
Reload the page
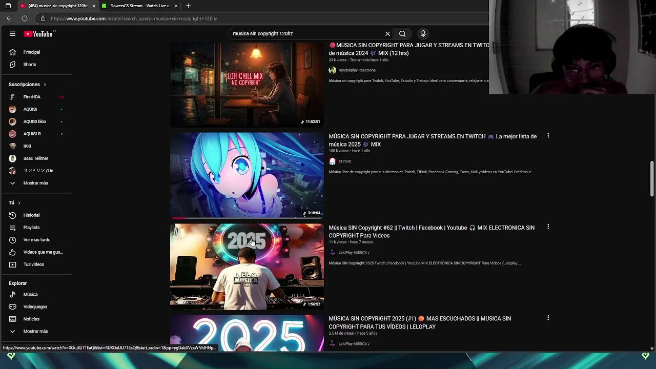point(24,18)
